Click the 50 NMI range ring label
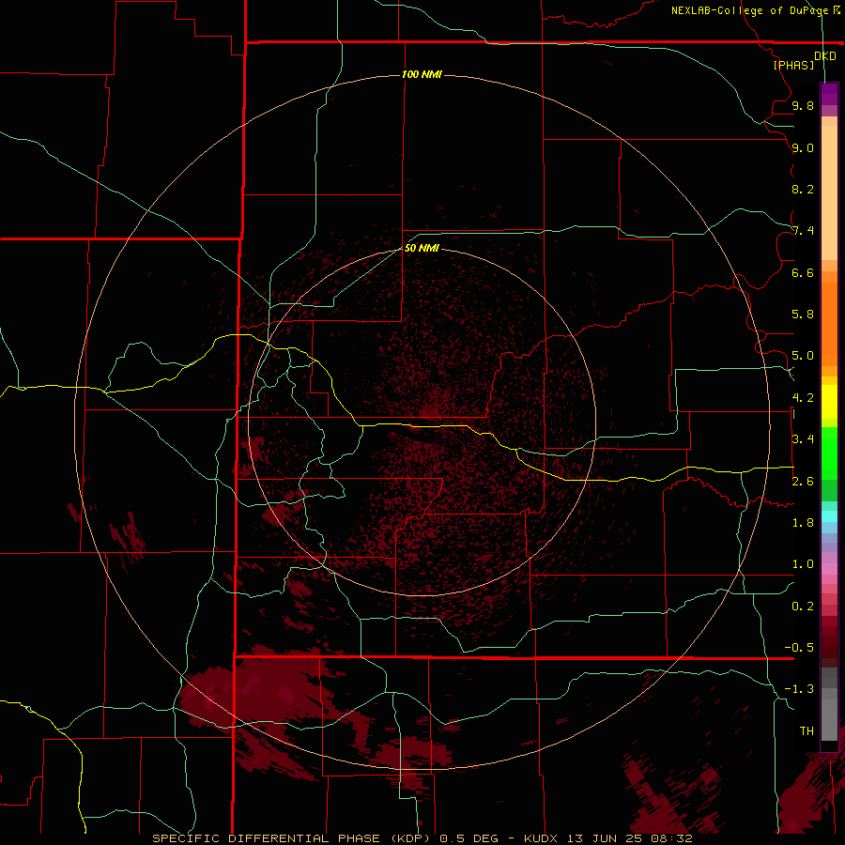The image size is (845, 845). (422, 248)
